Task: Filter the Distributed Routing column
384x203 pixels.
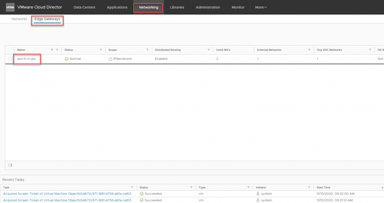Action: coord(209,50)
